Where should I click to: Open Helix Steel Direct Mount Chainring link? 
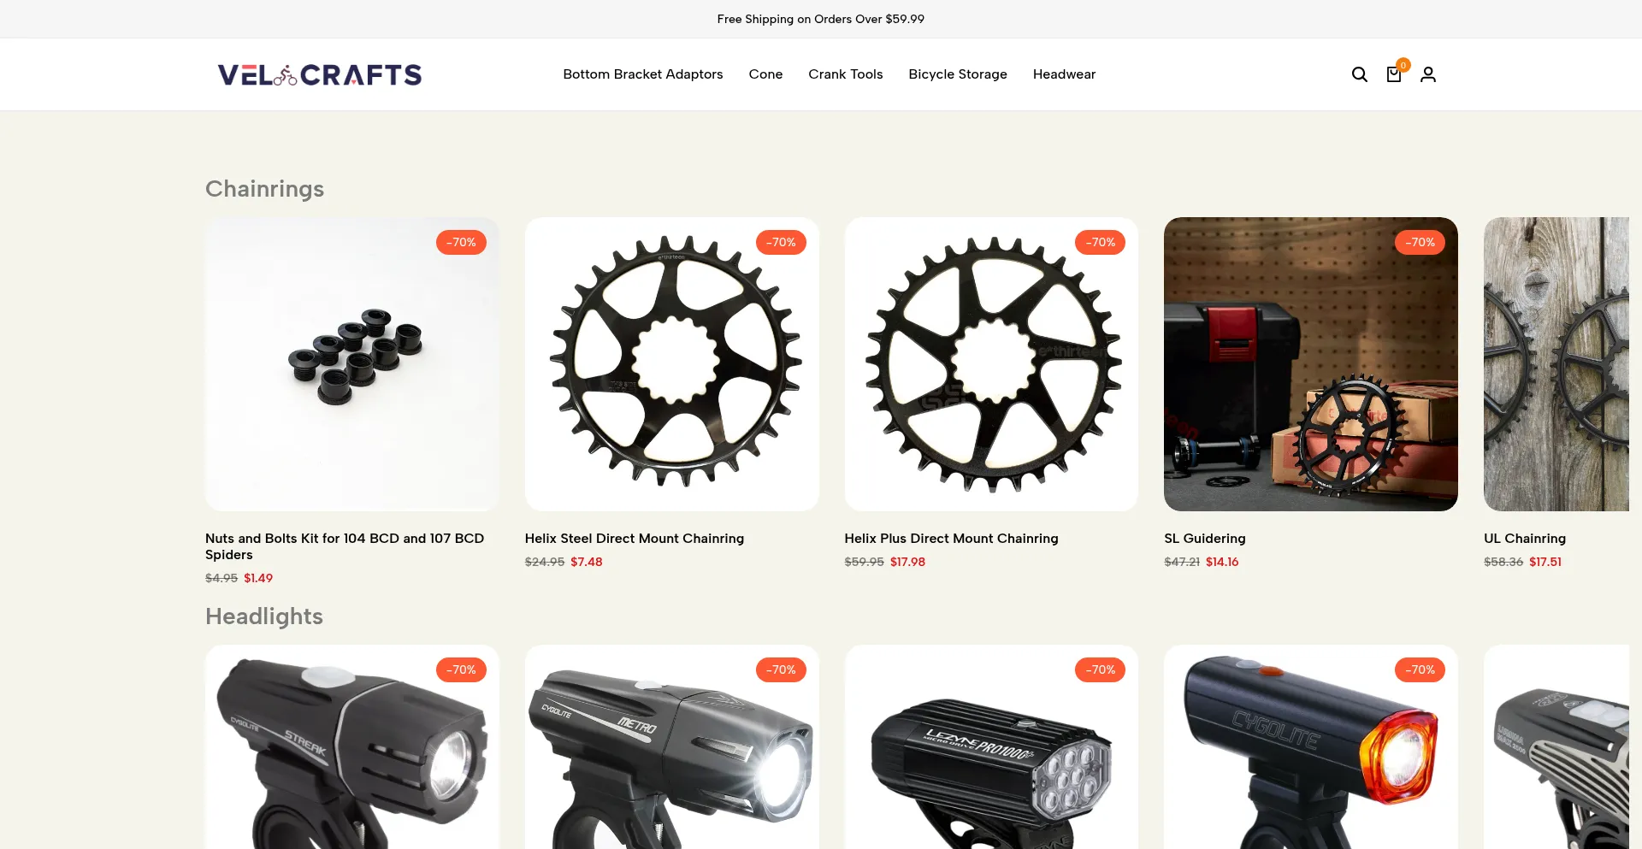(635, 539)
